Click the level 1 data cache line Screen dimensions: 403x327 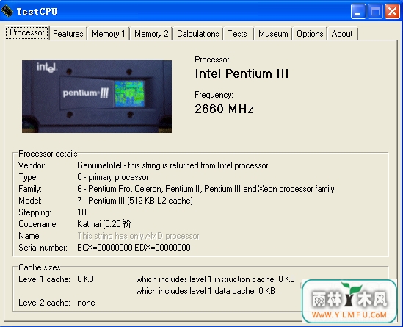click(206, 291)
